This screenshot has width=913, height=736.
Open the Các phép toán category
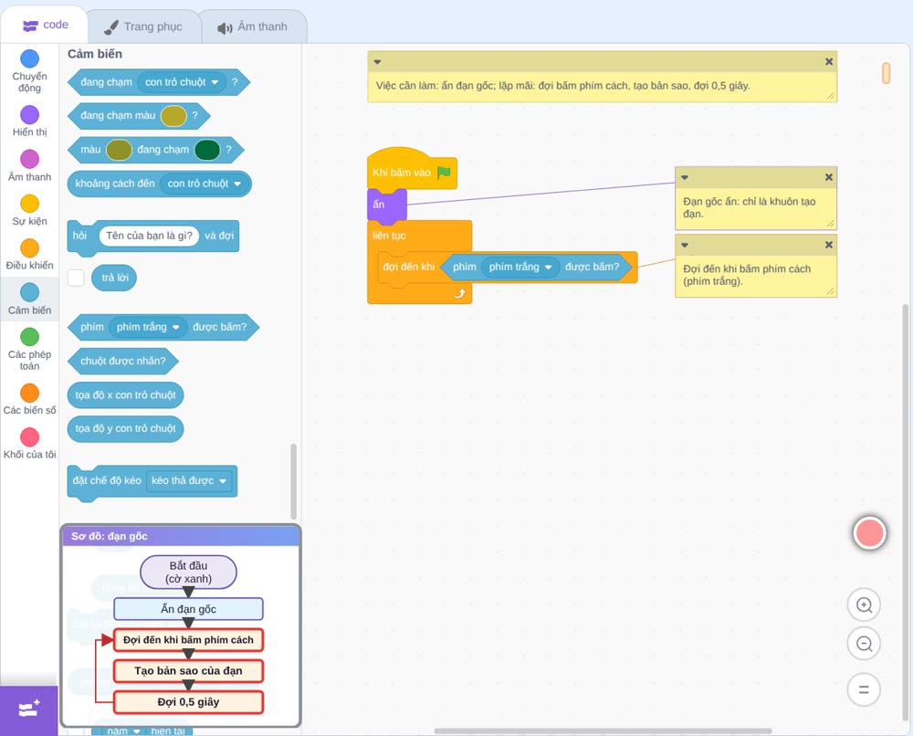coord(30,350)
